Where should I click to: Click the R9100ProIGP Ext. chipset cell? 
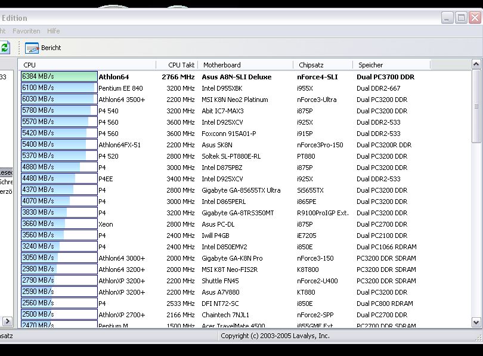pyautogui.click(x=323, y=213)
